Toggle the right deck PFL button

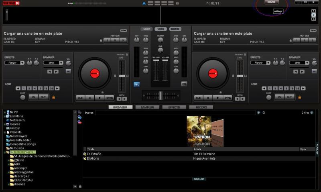click(x=184, y=84)
